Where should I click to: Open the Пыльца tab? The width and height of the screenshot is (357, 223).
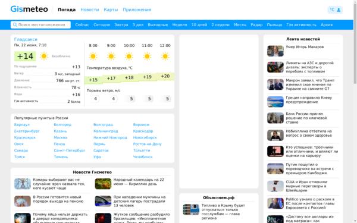[274, 24]
